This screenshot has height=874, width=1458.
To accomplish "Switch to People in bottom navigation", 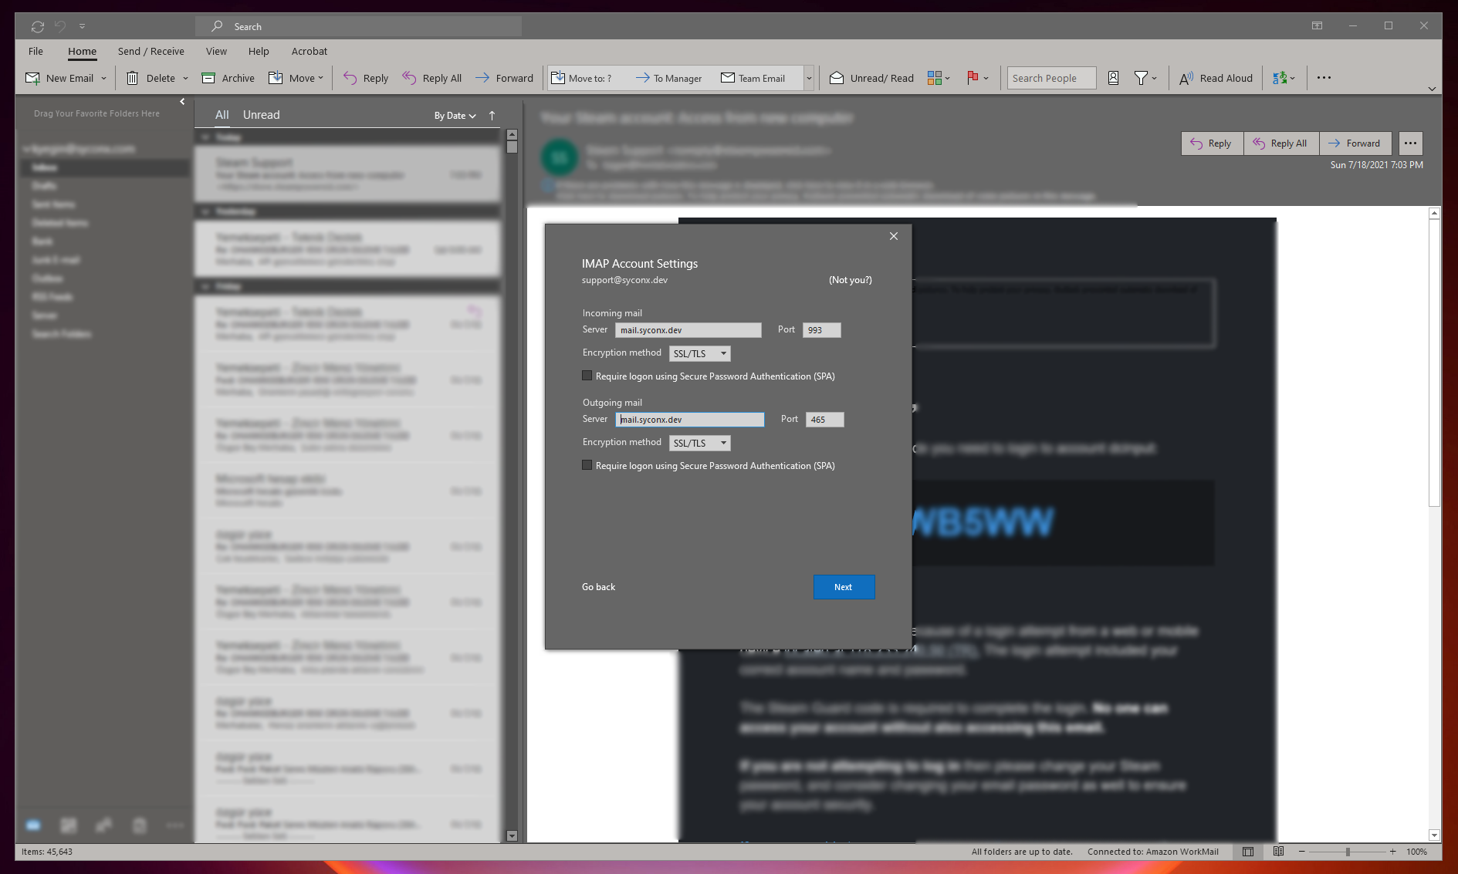I will 104,826.
